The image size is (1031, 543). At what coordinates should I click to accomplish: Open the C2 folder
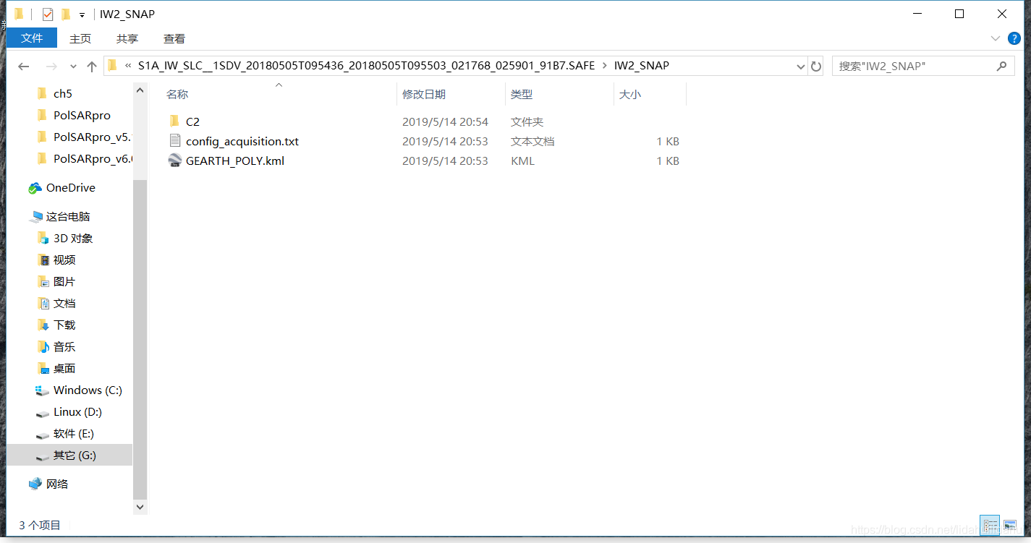click(174, 122)
